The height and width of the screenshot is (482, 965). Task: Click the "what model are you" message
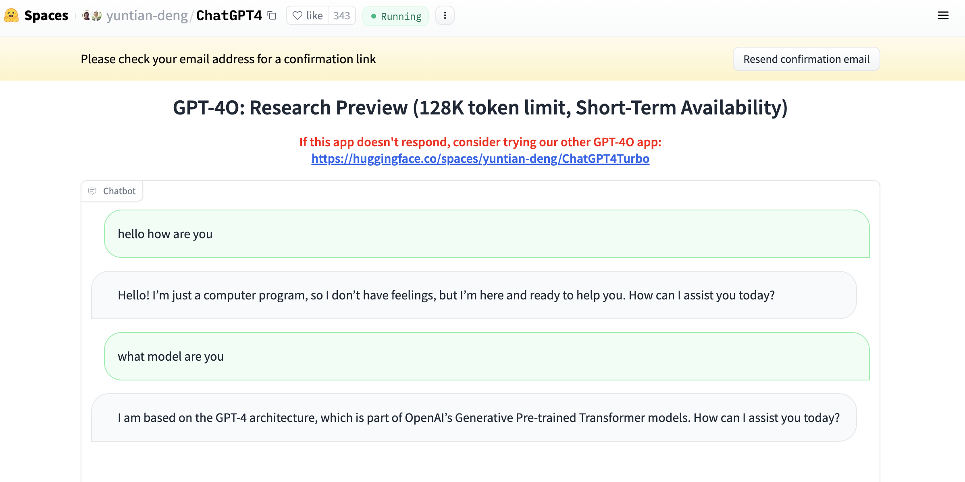pos(171,357)
